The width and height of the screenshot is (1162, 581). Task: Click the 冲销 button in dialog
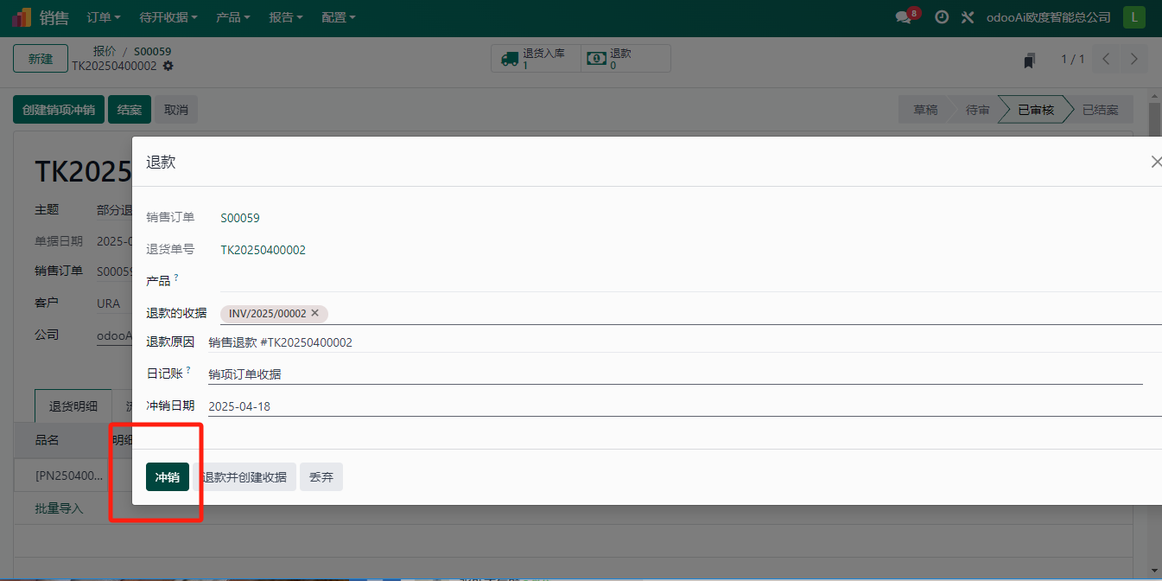168,477
